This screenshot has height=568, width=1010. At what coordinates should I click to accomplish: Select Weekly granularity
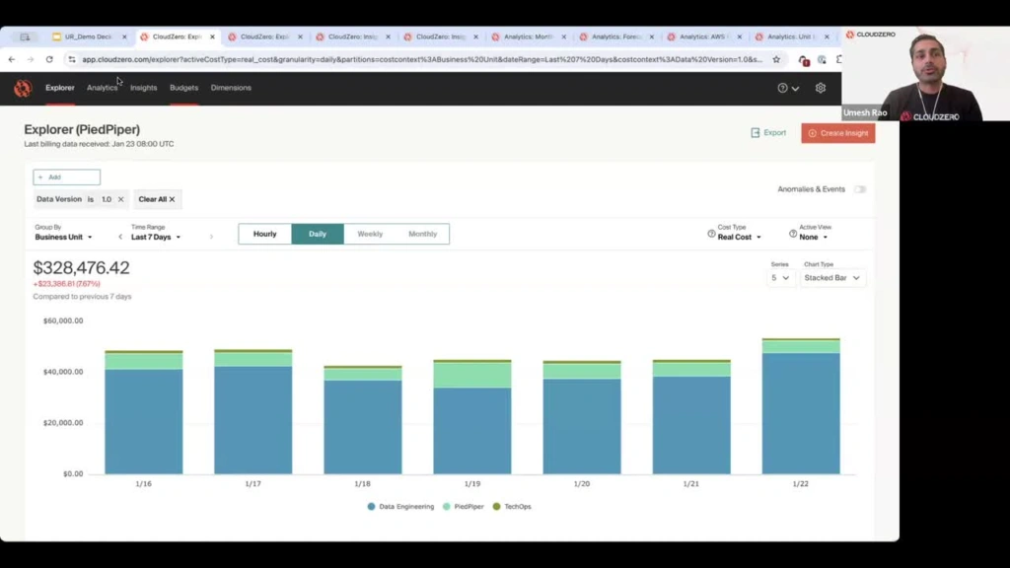[x=370, y=234]
